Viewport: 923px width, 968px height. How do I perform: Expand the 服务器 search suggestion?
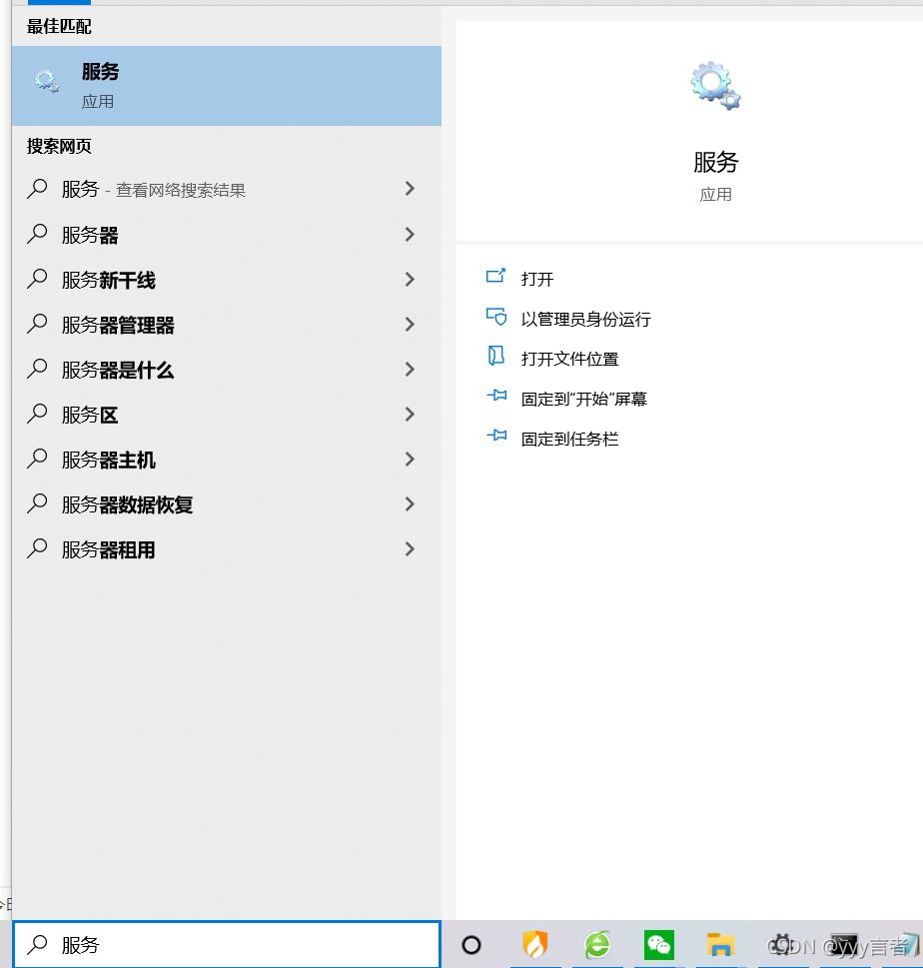[x=410, y=235]
